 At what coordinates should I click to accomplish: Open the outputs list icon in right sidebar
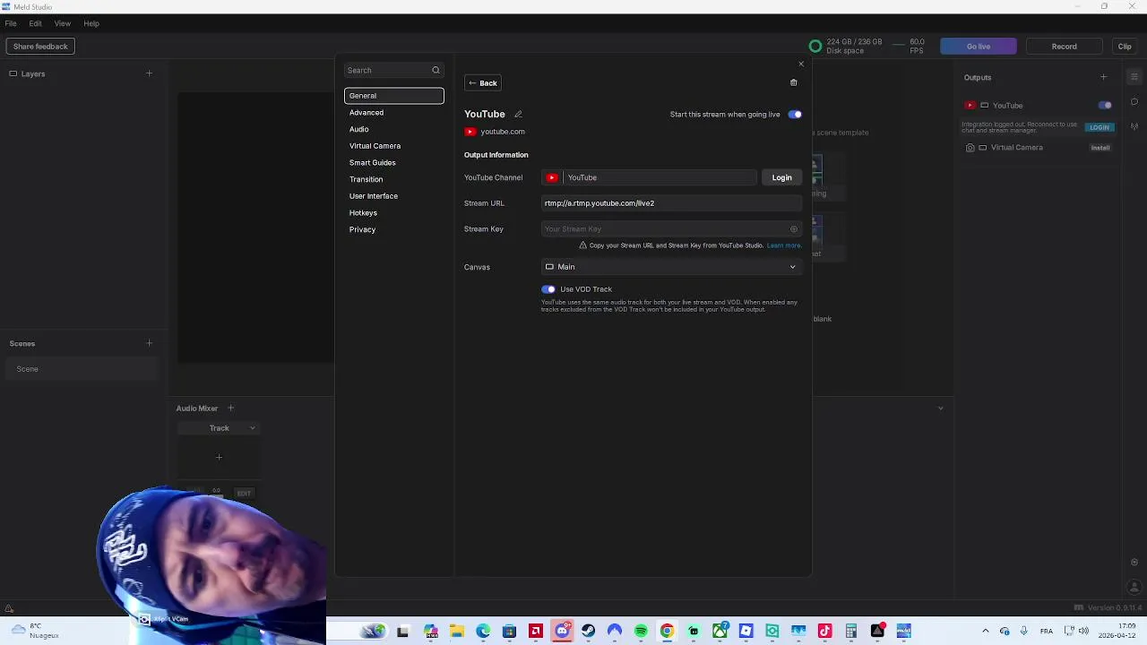1134,77
